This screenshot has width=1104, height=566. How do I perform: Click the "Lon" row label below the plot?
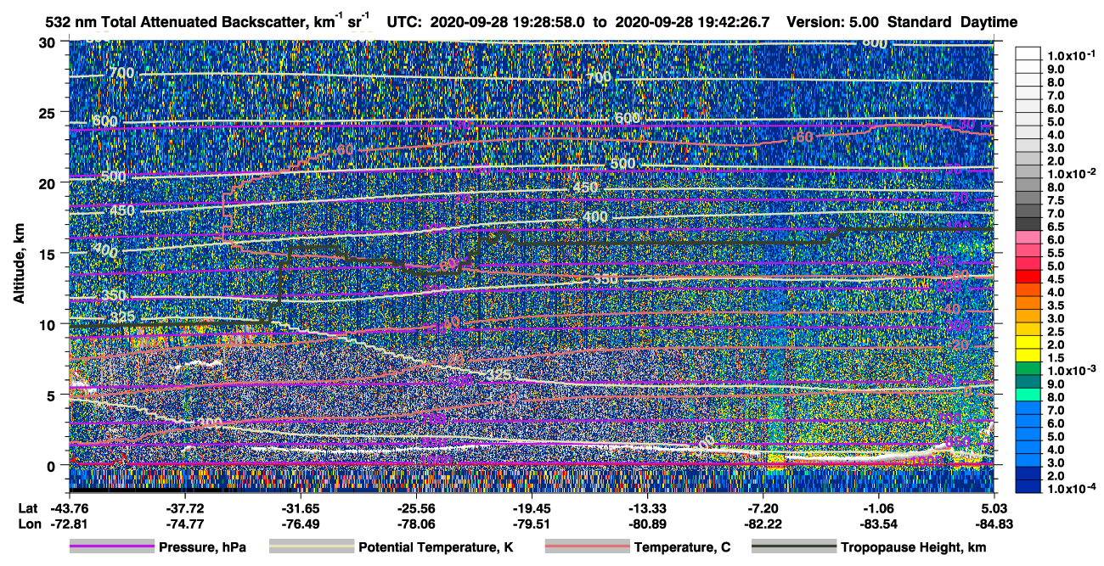click(28, 524)
